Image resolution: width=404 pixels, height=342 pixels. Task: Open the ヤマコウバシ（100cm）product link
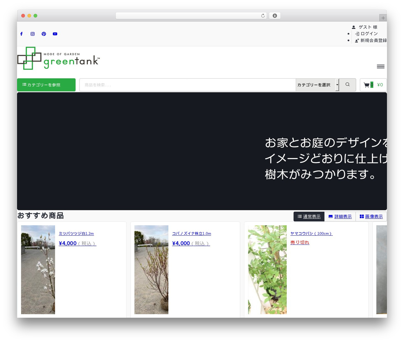(311, 233)
